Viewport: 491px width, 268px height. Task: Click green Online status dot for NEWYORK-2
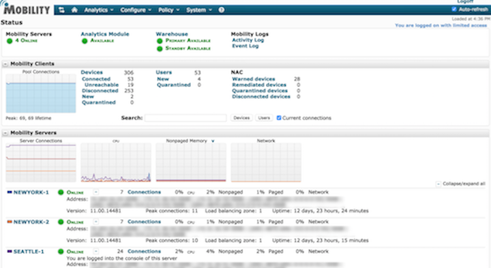[x=61, y=222]
